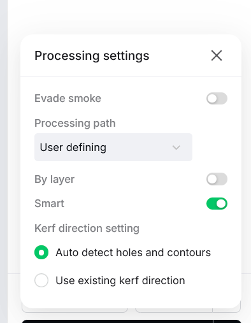The width and height of the screenshot is (251, 323).
Task: Click the 'Use existing kerf direction' label text
Action: click(x=120, y=280)
